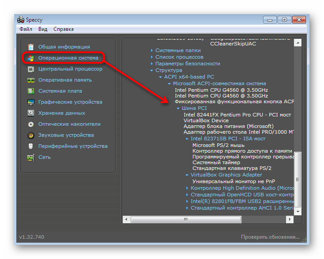
Task: Click the vertical scrollbar up arrow
Action: [x=298, y=43]
